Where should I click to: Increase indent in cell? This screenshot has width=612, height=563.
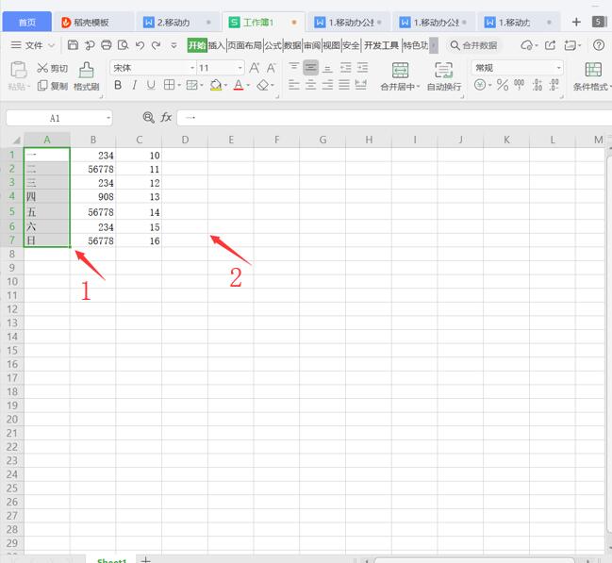pos(363,68)
